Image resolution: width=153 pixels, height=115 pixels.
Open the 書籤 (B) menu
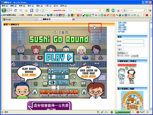click(x=39, y=6)
